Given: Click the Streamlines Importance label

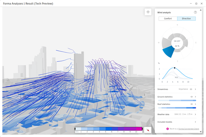Looking at the screenshot, I should [183, 89].
